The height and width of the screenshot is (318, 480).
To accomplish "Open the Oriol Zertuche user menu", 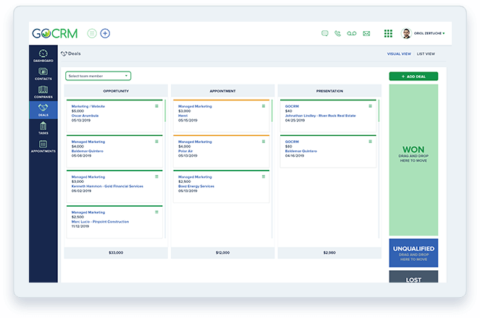I will pyautogui.click(x=423, y=33).
